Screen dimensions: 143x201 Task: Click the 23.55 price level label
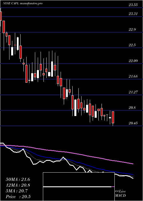pos(133,5)
